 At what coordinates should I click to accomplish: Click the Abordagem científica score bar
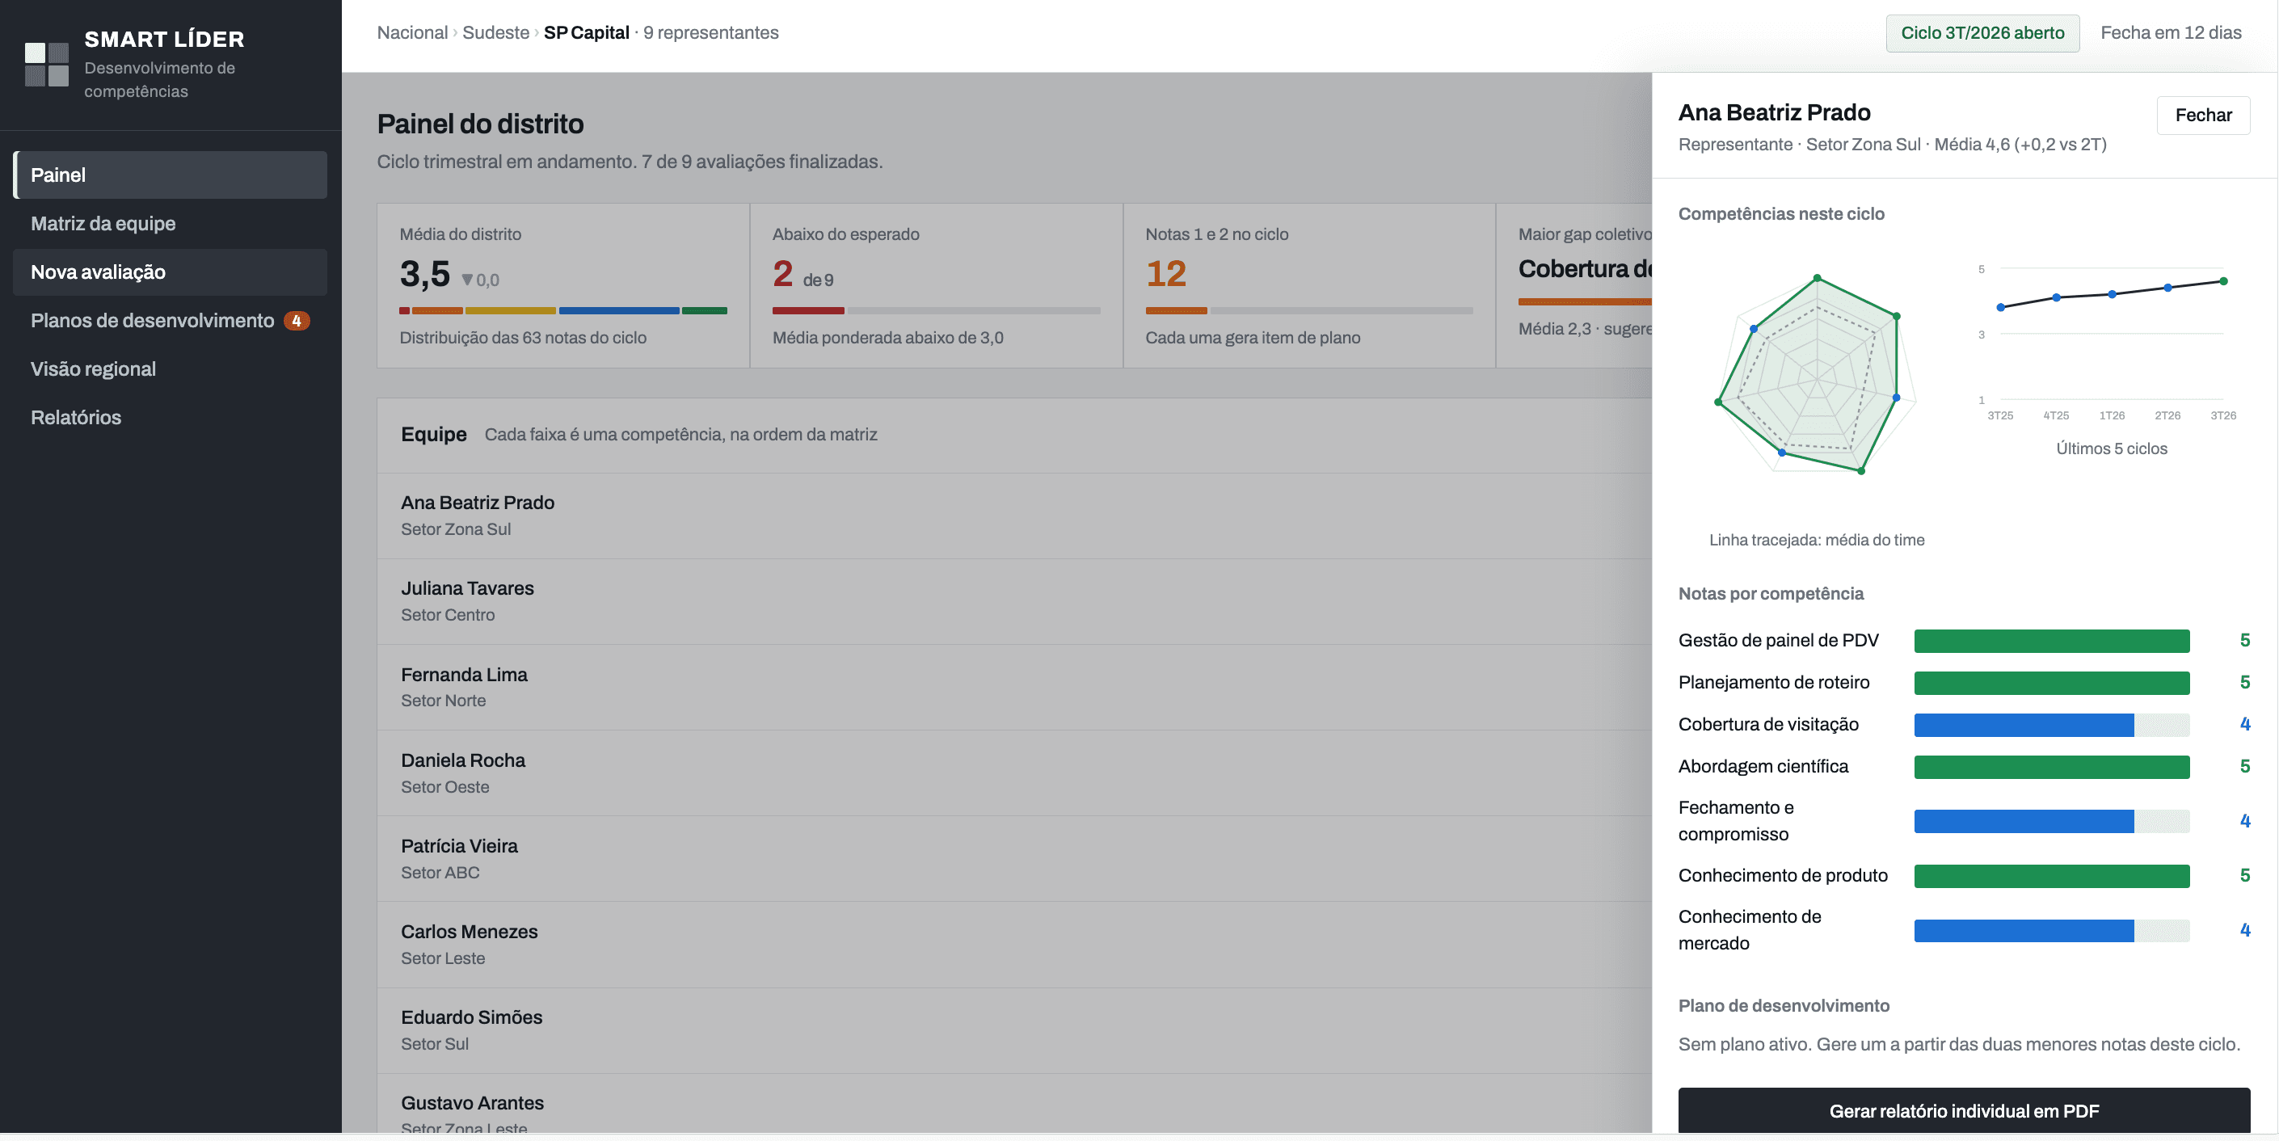[x=2051, y=767]
